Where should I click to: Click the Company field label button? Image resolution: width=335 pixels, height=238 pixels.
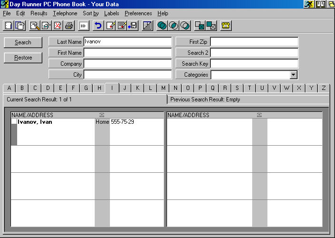(66, 64)
